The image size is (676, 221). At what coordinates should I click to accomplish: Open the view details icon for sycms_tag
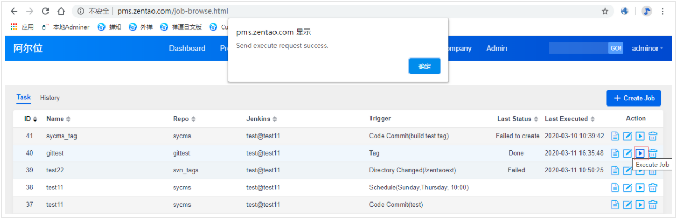[x=615, y=136]
